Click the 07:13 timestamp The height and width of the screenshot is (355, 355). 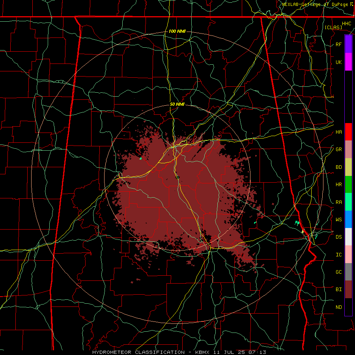coord(257,352)
